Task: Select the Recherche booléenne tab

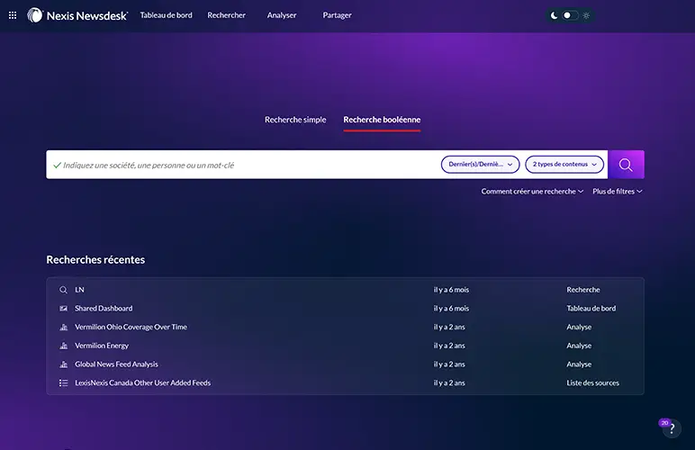Action: [382, 120]
